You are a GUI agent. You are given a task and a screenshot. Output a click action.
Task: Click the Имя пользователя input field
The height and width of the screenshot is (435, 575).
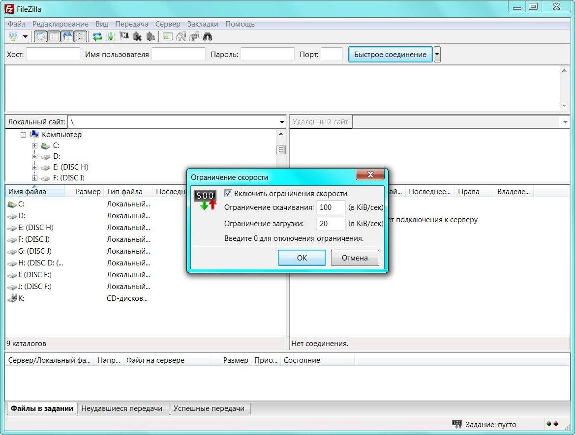pos(179,54)
